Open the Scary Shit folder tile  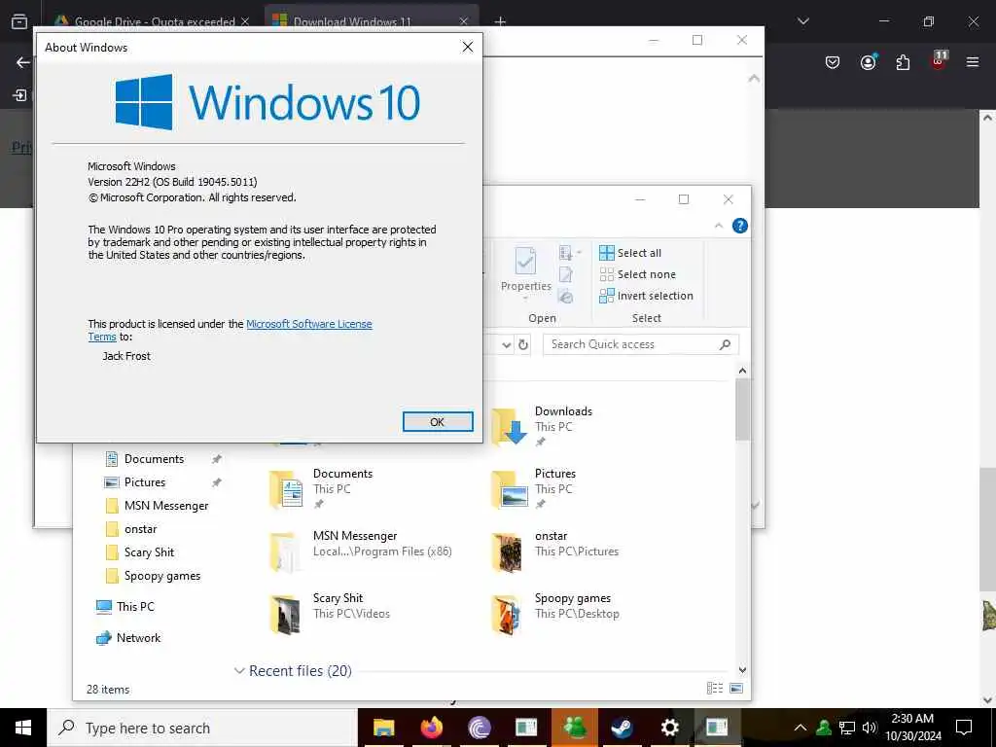tap(329, 614)
